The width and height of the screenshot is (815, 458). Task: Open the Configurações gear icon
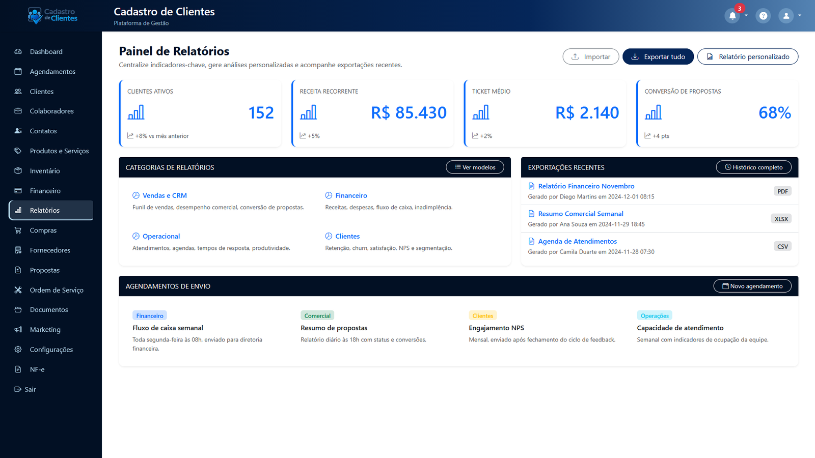click(x=18, y=349)
